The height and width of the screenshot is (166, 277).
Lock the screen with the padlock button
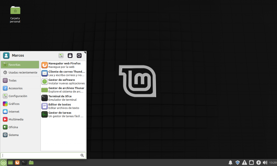point(70,55)
